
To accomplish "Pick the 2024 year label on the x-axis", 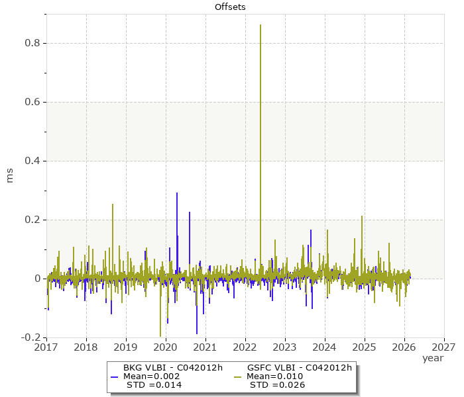I will [325, 347].
